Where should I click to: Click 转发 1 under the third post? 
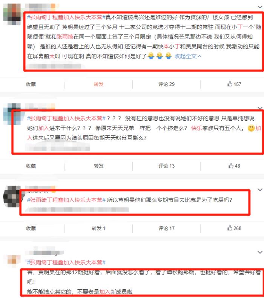(98, 228)
